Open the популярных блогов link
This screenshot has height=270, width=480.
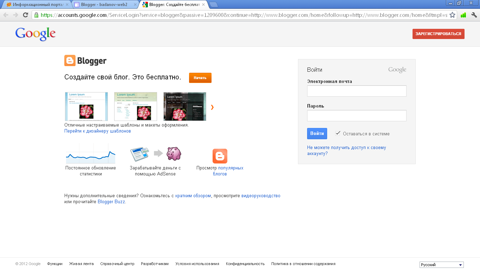(x=228, y=171)
